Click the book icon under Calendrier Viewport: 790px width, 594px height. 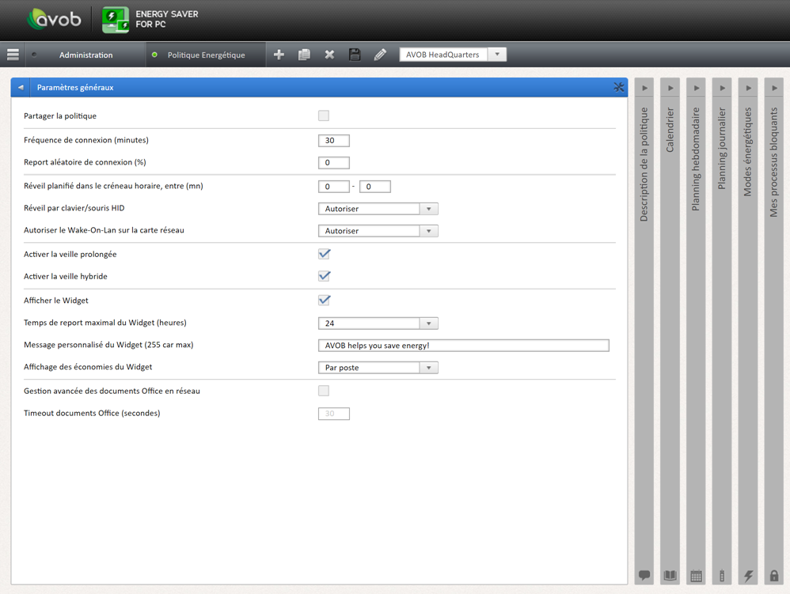[x=670, y=575]
